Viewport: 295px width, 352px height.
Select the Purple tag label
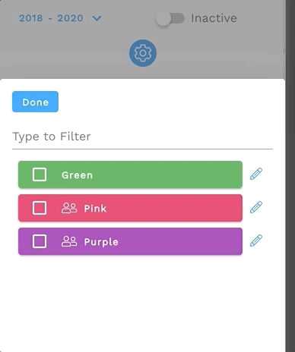tap(101, 242)
